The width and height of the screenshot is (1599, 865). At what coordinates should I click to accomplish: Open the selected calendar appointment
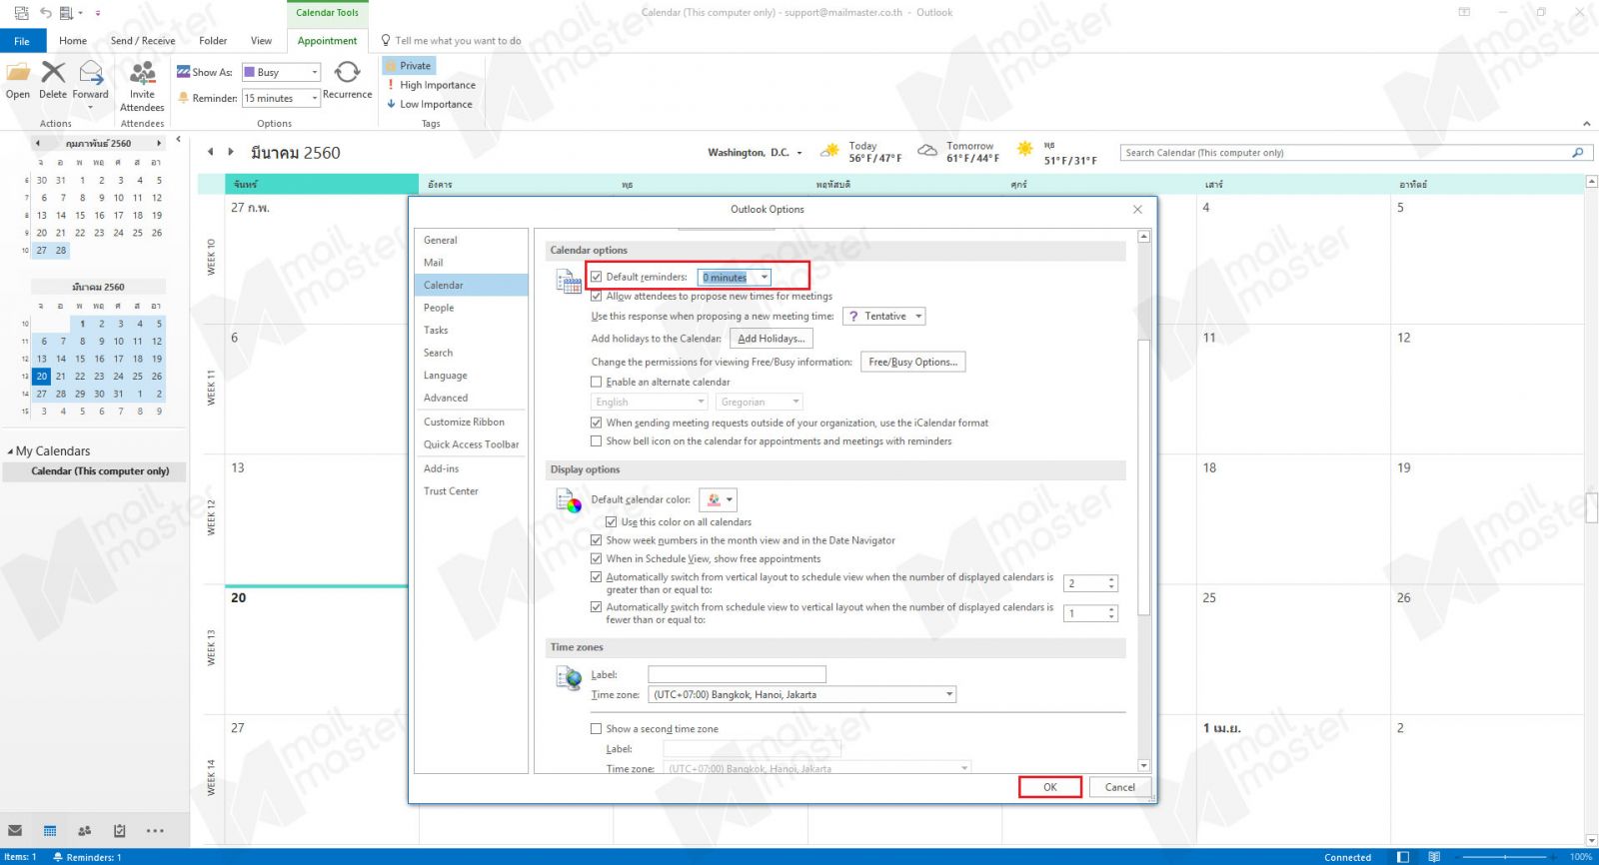click(x=18, y=80)
